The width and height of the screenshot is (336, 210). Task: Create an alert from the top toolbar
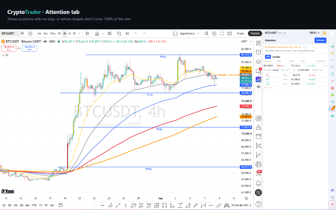pos(119,33)
